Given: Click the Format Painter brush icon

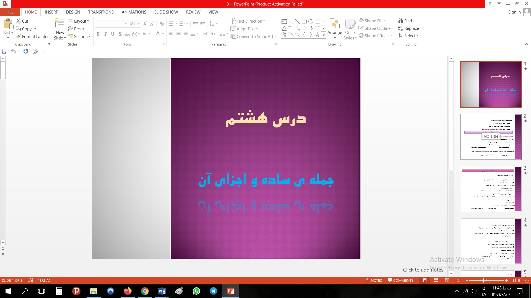Looking at the screenshot, I should click(19, 36).
